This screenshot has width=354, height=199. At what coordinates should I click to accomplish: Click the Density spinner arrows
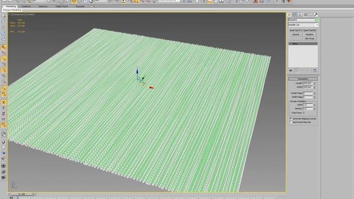click(x=314, y=109)
